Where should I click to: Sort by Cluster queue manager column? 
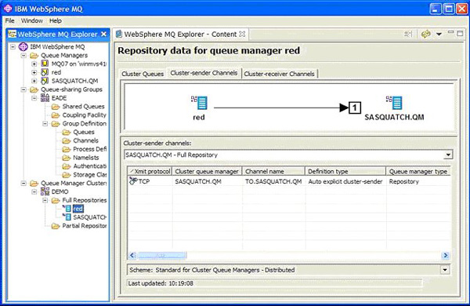(207, 172)
